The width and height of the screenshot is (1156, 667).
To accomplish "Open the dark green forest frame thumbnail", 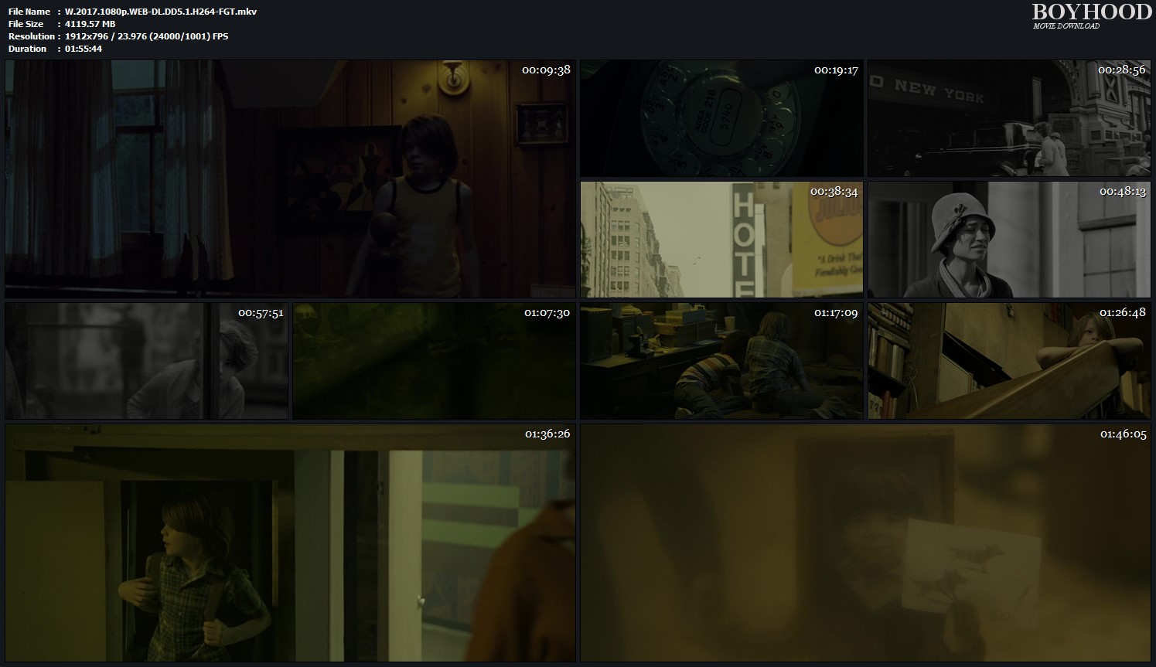I will pos(434,361).
